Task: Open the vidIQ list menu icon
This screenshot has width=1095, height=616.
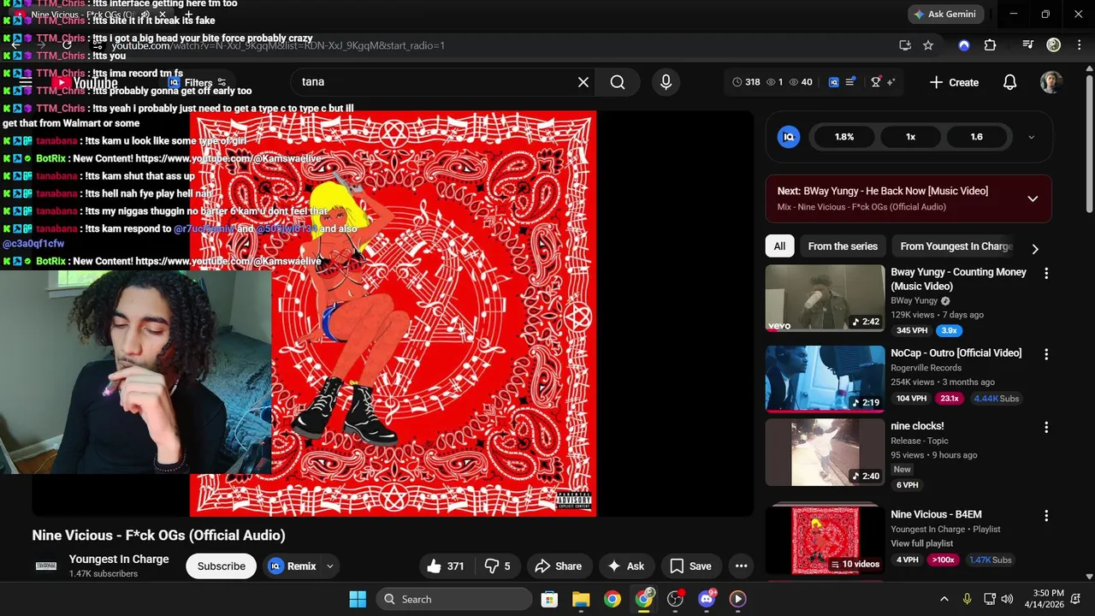Action: tap(850, 82)
